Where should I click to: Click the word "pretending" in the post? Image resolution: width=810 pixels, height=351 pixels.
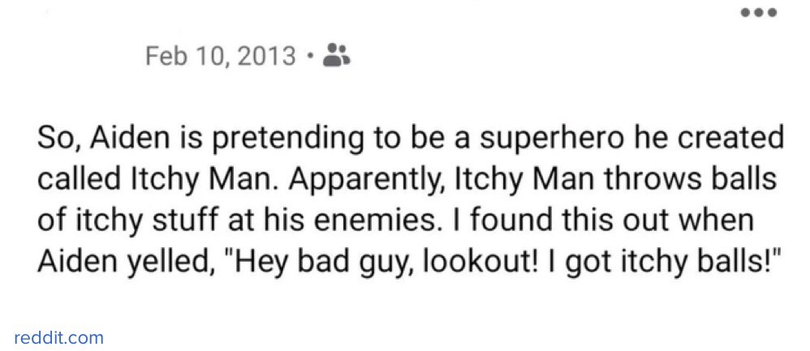pos(281,139)
